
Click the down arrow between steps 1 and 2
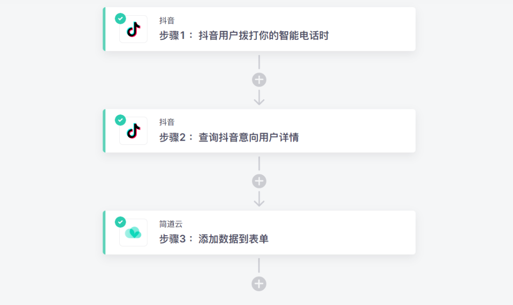(259, 98)
